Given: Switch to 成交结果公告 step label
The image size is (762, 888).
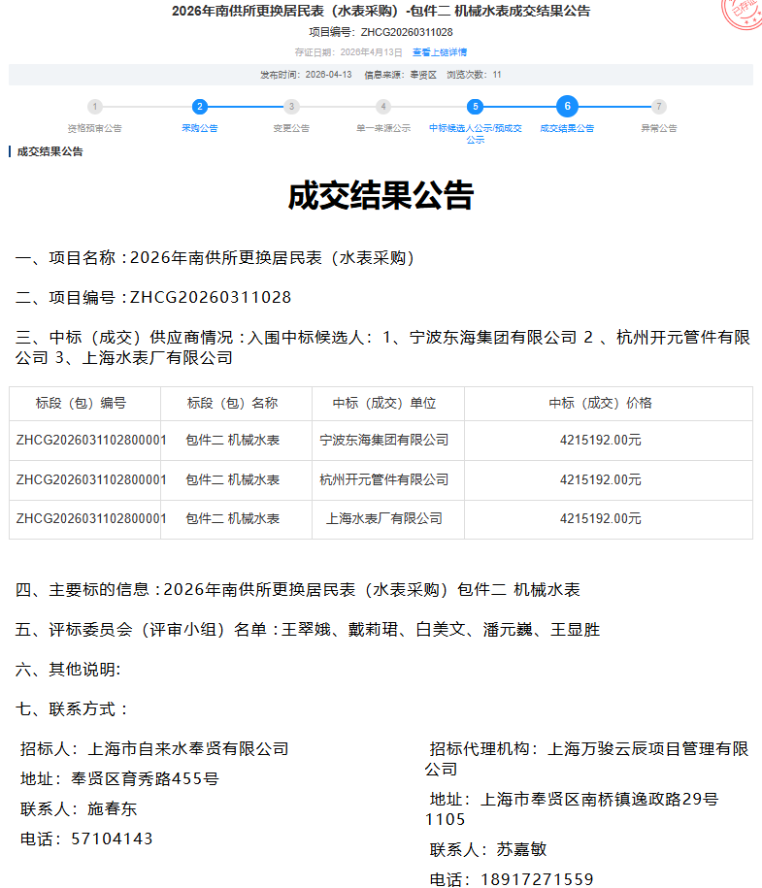Looking at the screenshot, I should 567,128.
